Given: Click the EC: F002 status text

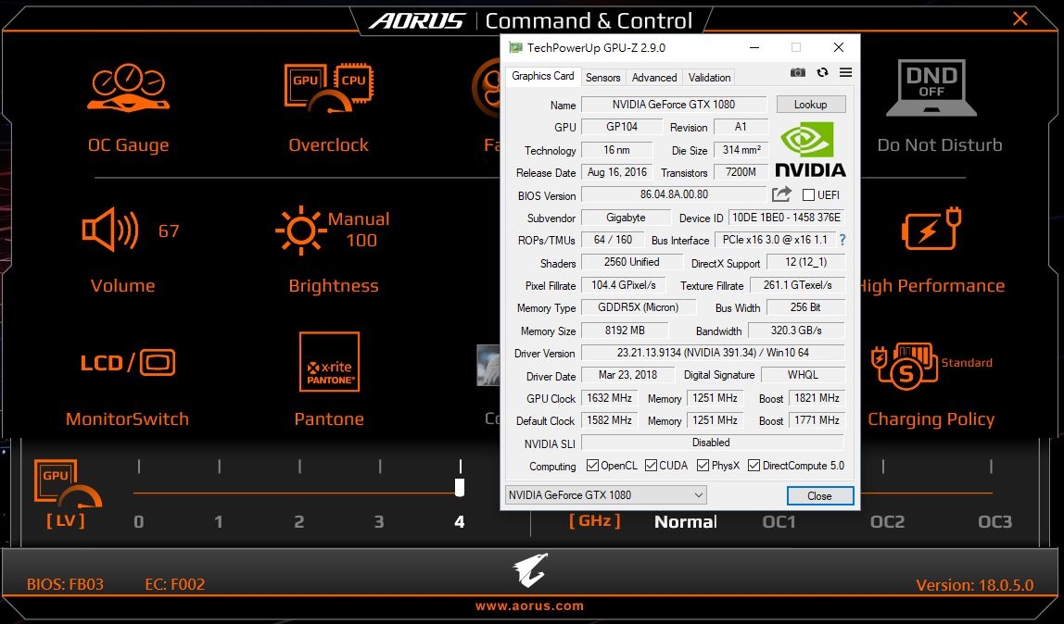Looking at the screenshot, I should click(x=174, y=584).
